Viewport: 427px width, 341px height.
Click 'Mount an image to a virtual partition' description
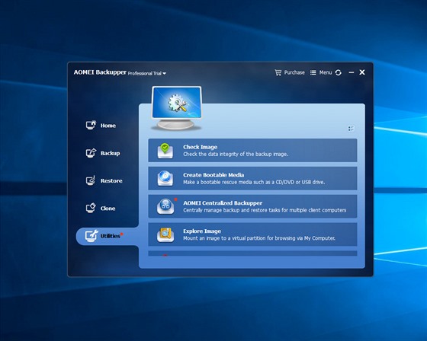pos(259,238)
